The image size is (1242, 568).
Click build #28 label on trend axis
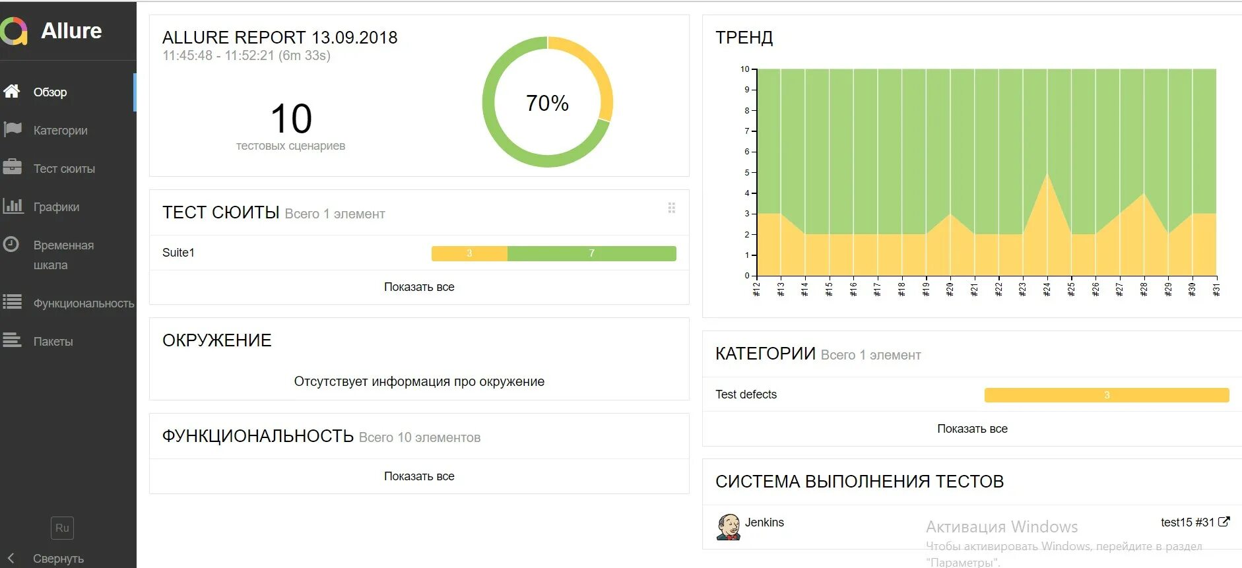click(1144, 289)
